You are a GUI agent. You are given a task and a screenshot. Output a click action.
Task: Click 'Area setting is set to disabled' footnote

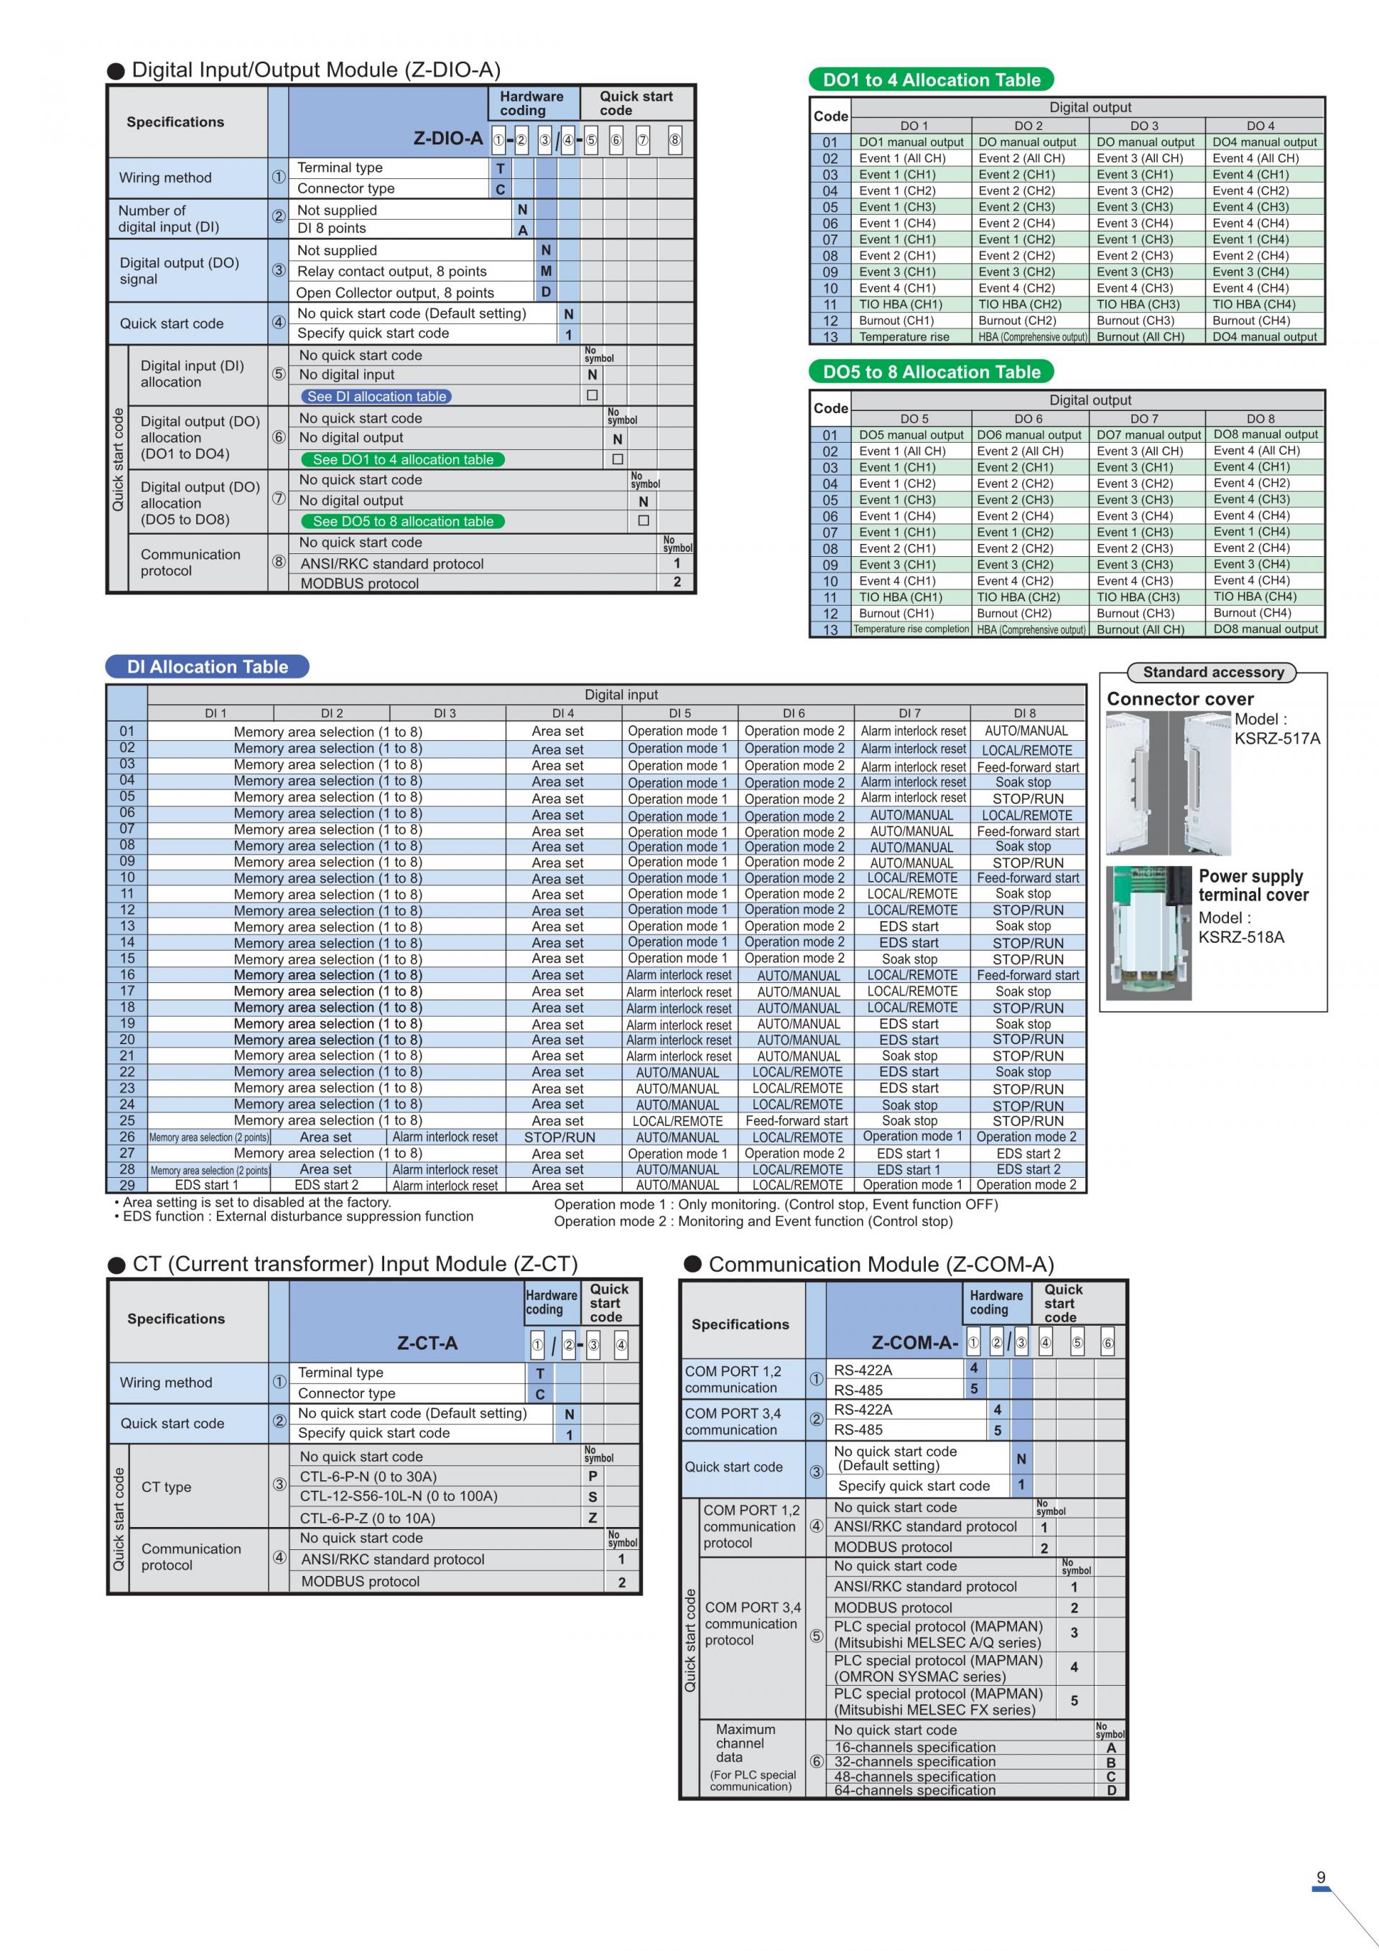[x=252, y=1202]
